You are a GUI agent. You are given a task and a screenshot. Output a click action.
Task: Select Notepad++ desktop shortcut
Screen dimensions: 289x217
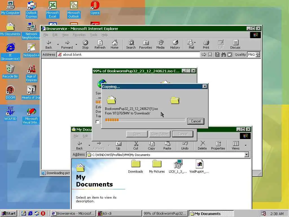point(31,50)
